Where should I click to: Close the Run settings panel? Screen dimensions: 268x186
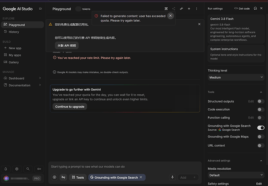click(x=261, y=9)
